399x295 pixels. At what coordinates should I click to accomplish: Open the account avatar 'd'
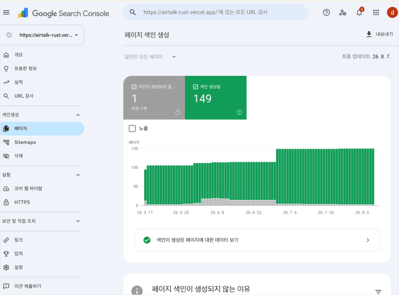(x=392, y=13)
